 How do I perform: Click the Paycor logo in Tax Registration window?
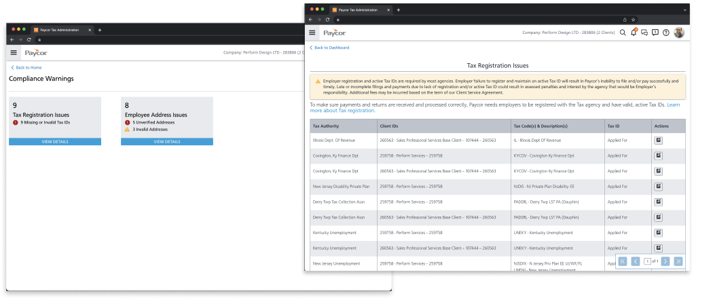pyautogui.click(x=335, y=33)
